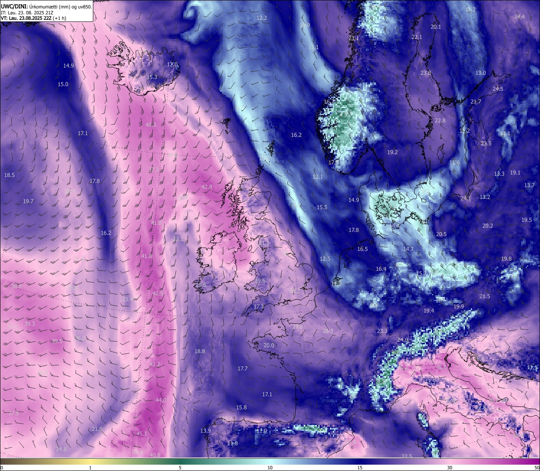Select the 23.3 value label
Image resolution: width=540 pixels, height=471 pixels.
point(382,331)
